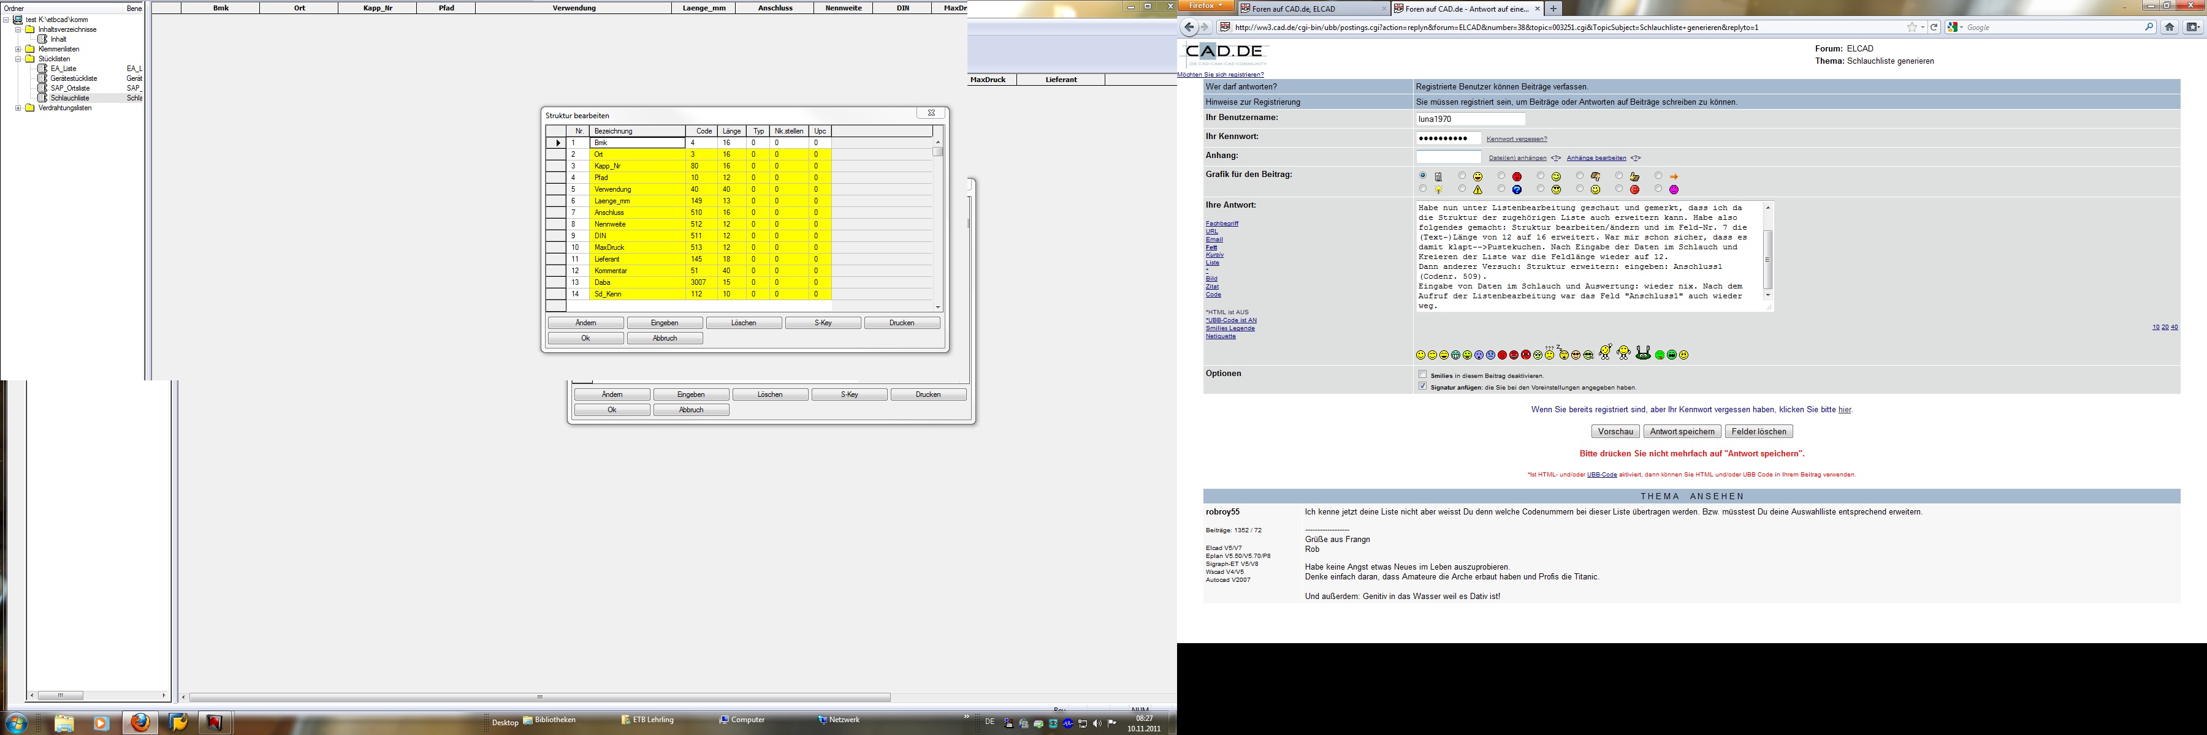Show hidden taskbar toolbar items chevron
The height and width of the screenshot is (735, 2207).
pos(966,716)
